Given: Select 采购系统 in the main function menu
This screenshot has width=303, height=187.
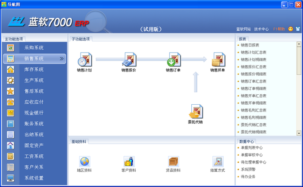Looking at the screenshot, I should coord(34,48).
